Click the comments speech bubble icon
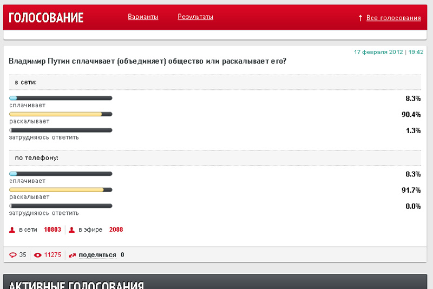Image resolution: width=433 pixels, height=289 pixels. tap(12, 255)
